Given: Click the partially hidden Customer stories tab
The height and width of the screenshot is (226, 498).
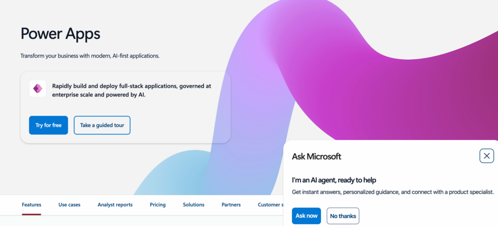Looking at the screenshot, I should (270, 205).
